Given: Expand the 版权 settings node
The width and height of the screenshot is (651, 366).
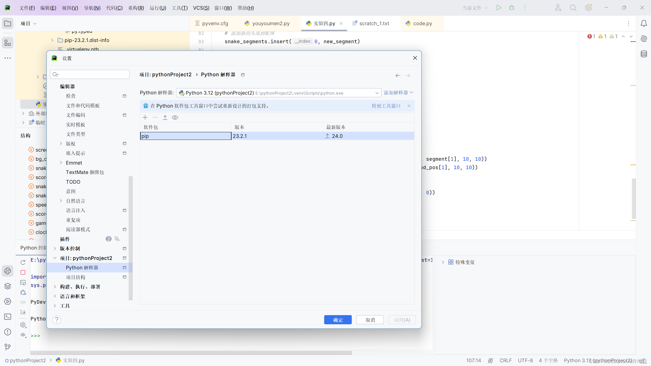Looking at the screenshot, I should pos(61,143).
